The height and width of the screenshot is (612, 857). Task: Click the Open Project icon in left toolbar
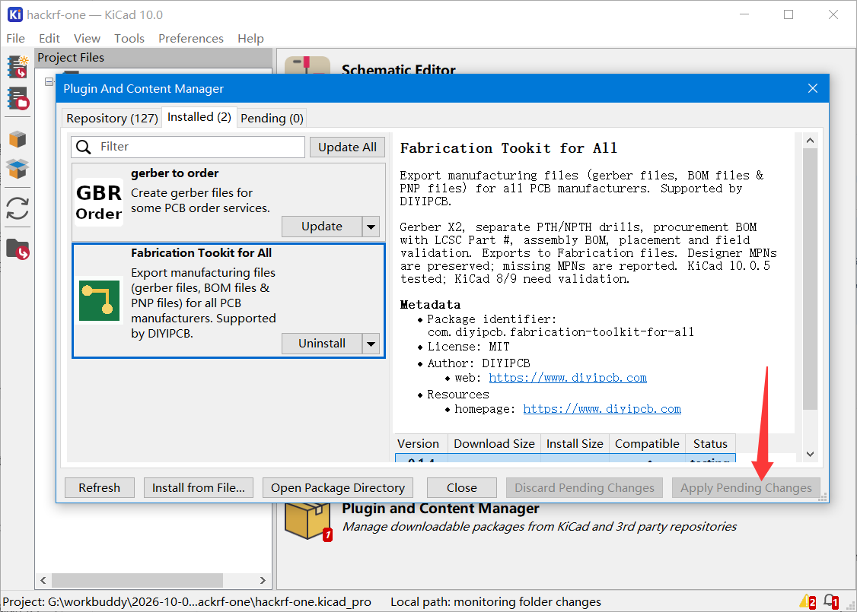pos(18,99)
